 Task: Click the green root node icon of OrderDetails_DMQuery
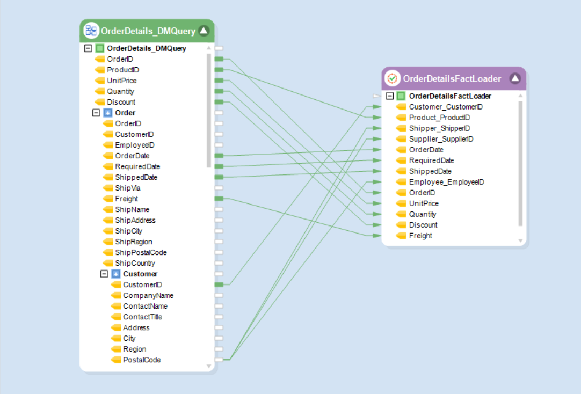click(x=100, y=48)
